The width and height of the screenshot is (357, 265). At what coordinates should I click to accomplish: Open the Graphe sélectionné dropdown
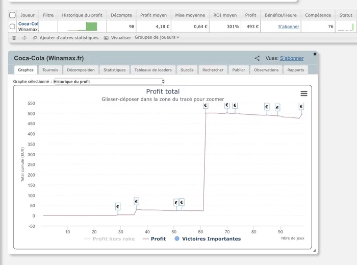click(x=109, y=82)
